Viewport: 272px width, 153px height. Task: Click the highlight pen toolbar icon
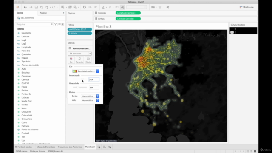(x=103, y=7)
